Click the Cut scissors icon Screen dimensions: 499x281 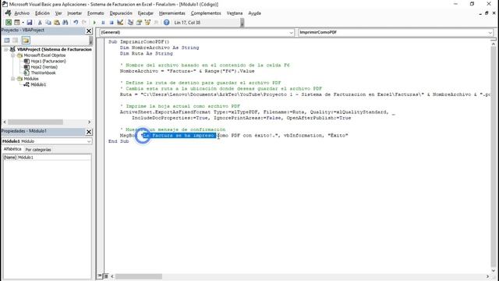(40, 23)
